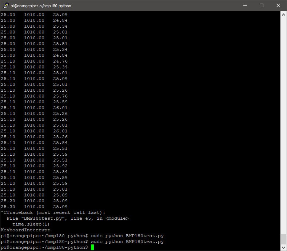Click the scrollbar up arrow
The height and width of the screenshot is (251, 287).
283,15
